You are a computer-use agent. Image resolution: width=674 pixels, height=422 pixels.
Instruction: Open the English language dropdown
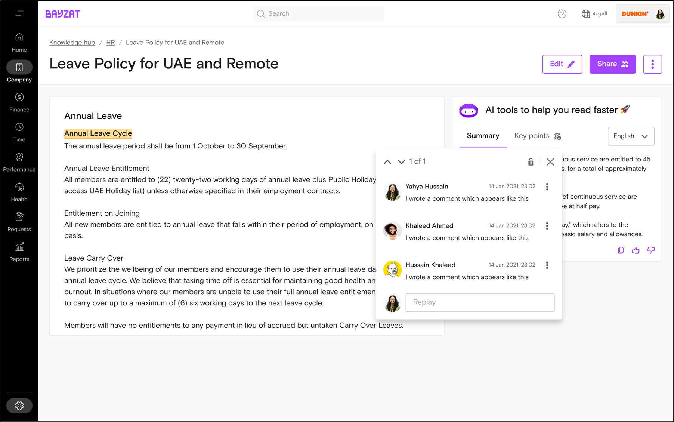tap(631, 136)
